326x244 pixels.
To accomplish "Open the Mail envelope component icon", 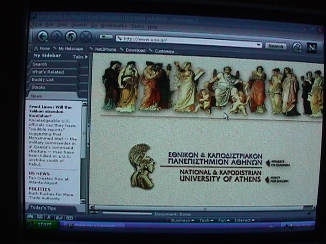I will click(40, 217).
